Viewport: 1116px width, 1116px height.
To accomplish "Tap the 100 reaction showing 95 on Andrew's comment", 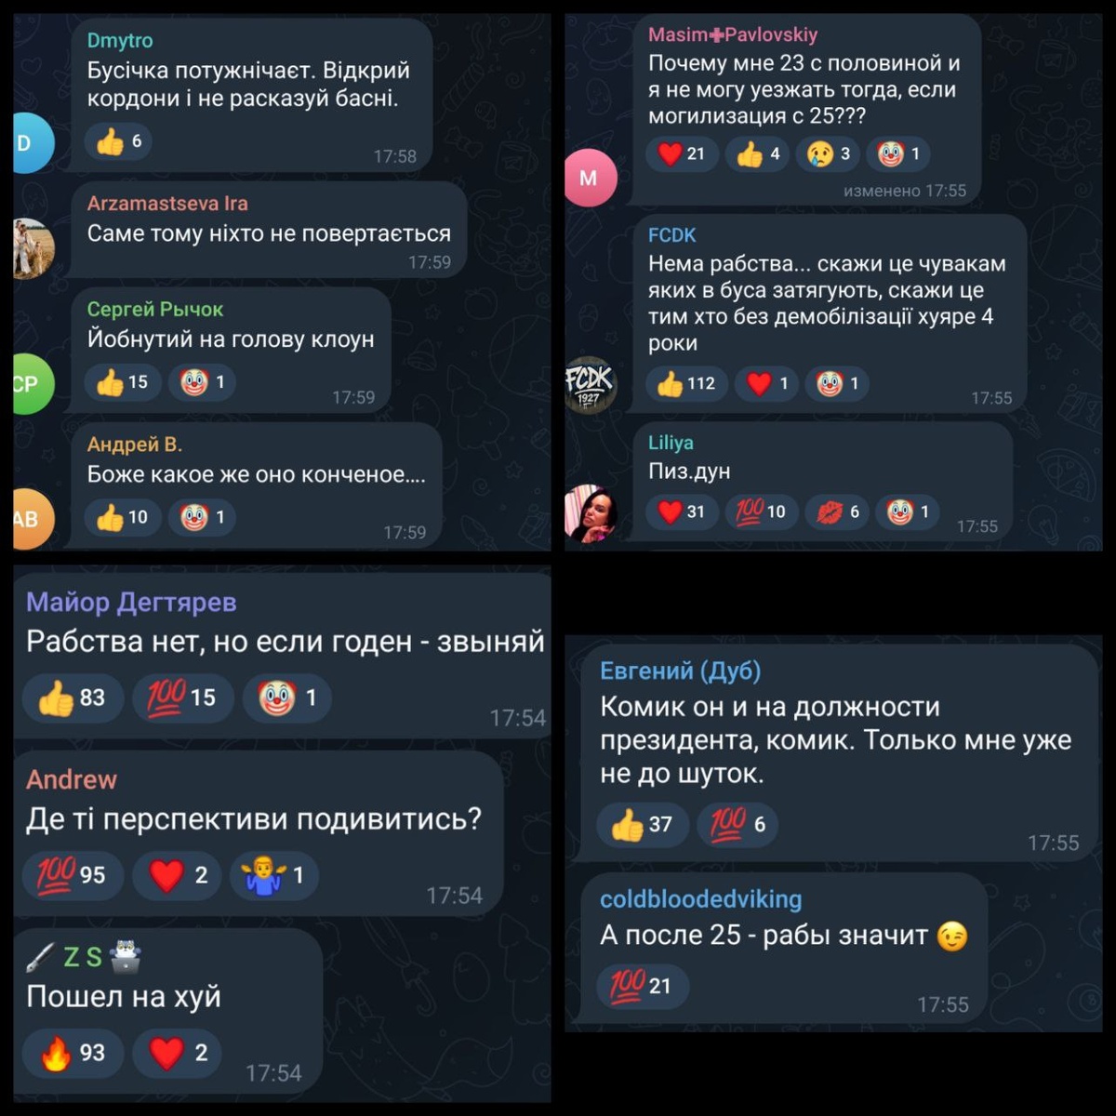I will [73, 875].
